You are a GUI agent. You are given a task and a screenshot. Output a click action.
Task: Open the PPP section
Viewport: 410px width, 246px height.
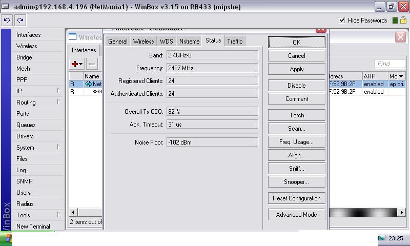pyautogui.click(x=22, y=80)
